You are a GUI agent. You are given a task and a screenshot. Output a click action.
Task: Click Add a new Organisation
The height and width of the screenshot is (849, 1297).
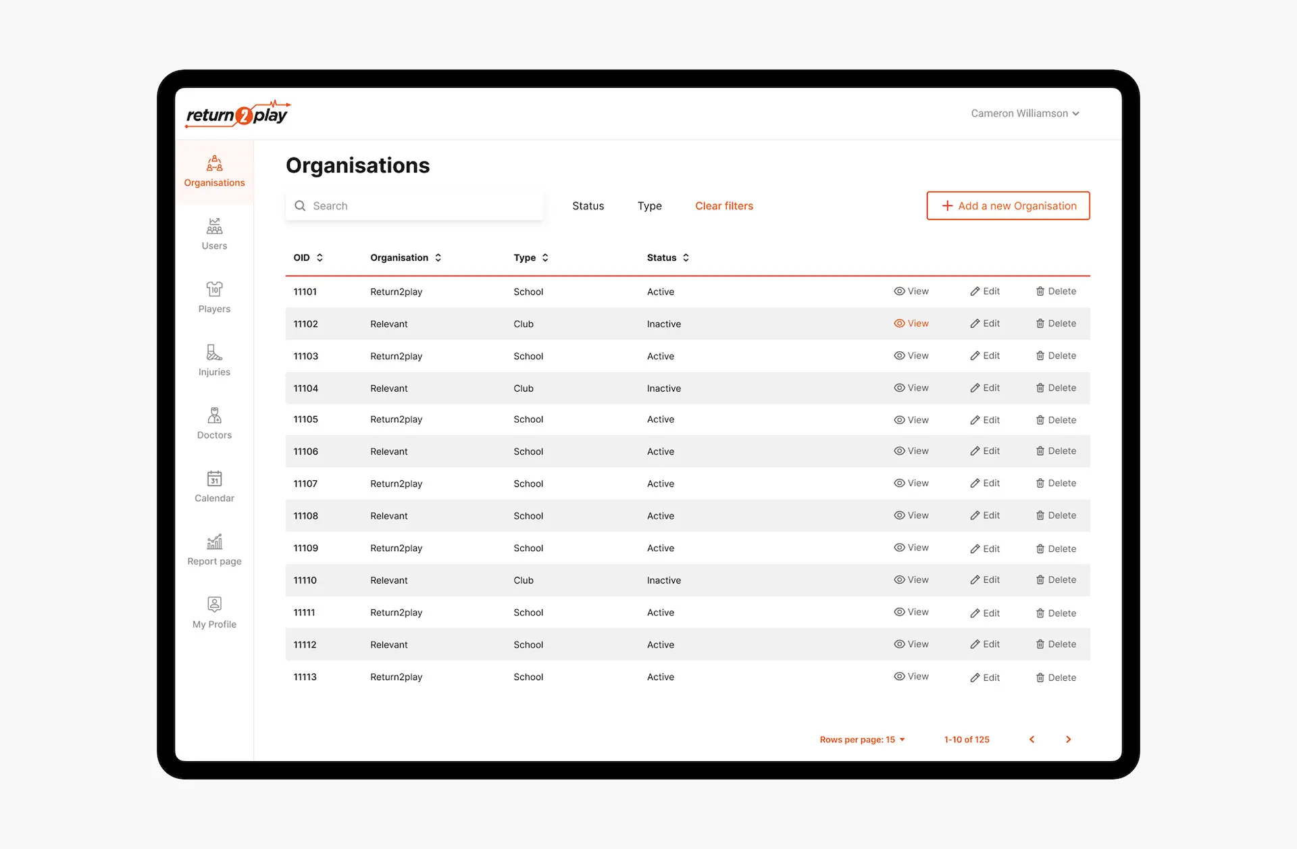tap(1008, 205)
